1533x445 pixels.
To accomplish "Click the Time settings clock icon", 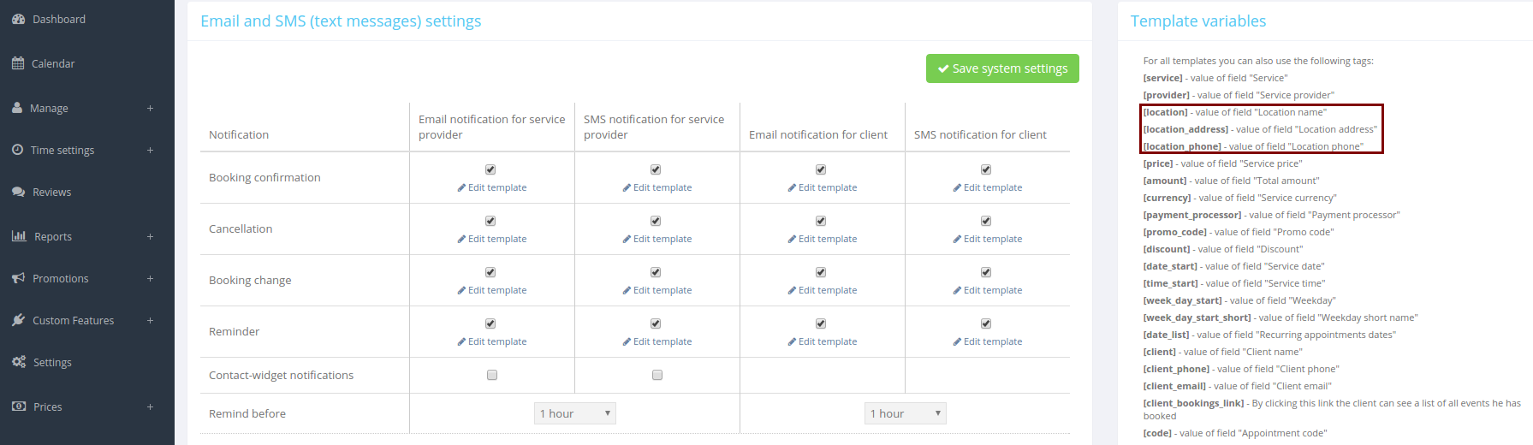I will pyautogui.click(x=18, y=150).
